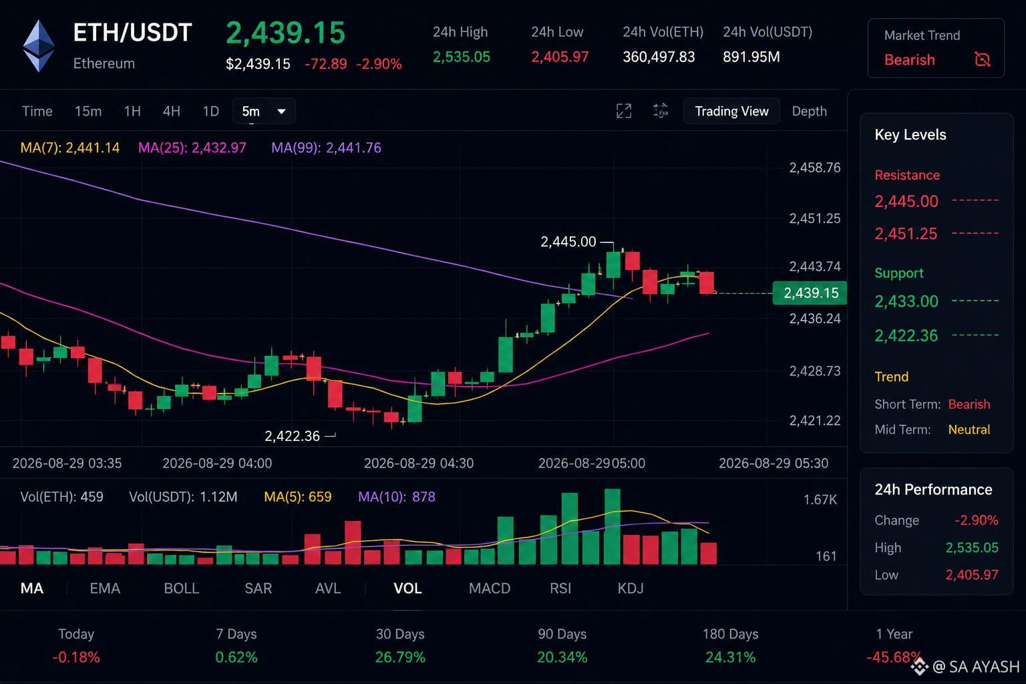Click resistance level 2,451.25 in Key Levels
This screenshot has width=1026, height=684.
tap(906, 234)
